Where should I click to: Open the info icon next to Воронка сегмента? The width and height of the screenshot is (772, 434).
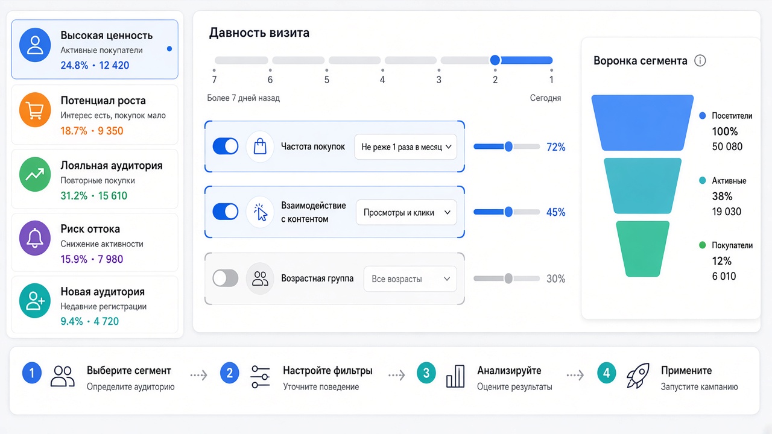tap(700, 61)
